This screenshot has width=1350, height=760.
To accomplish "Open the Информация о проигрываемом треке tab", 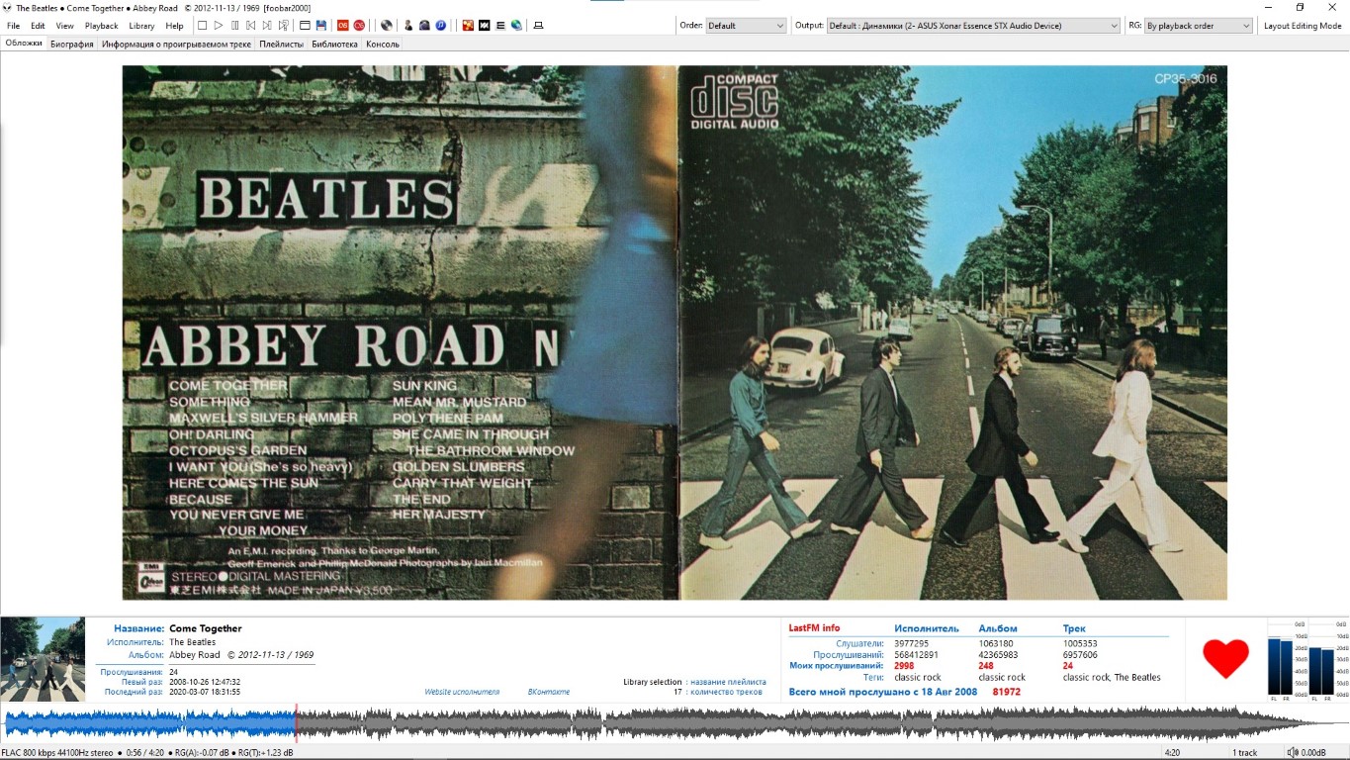I will [x=177, y=45].
